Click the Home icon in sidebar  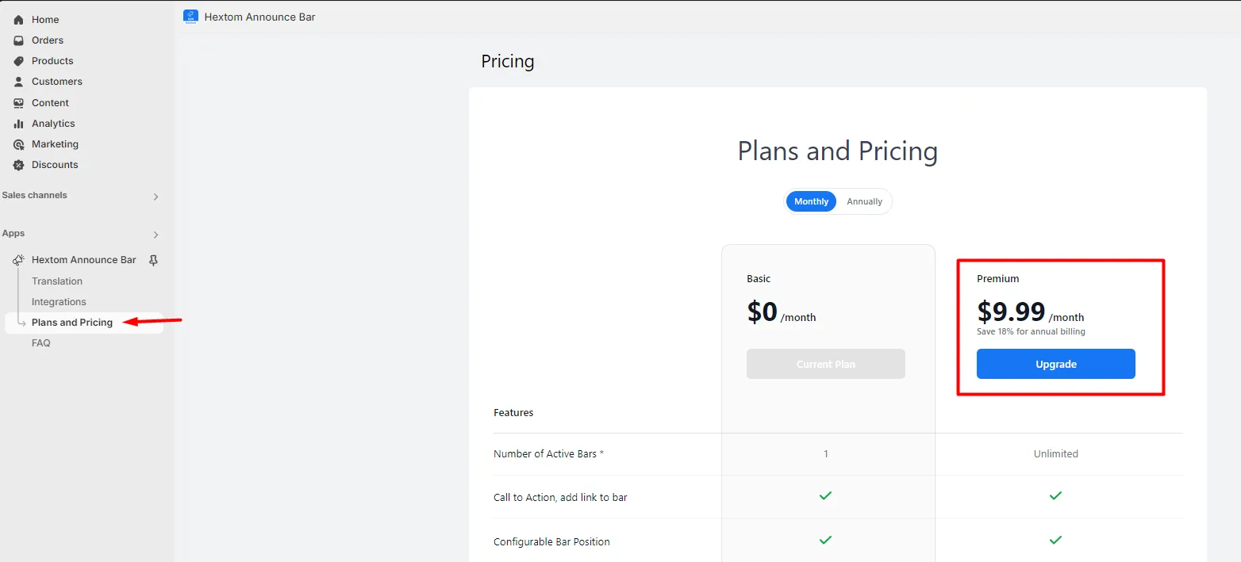[19, 20]
